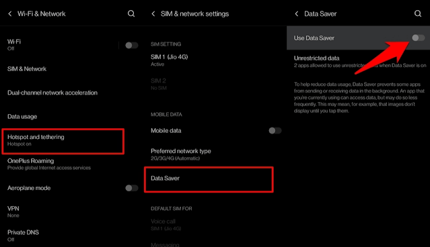Tap back arrow in Wi-Fi & Network screen
Image resolution: width=430 pixels, height=247 pixels.
point(10,13)
